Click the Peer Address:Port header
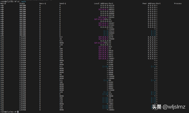Viewport: 189px width, 113px height. tap(151, 4)
